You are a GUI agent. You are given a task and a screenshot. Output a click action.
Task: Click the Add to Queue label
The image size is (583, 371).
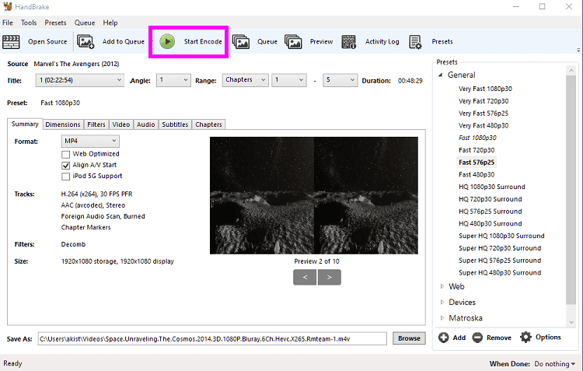(x=124, y=42)
